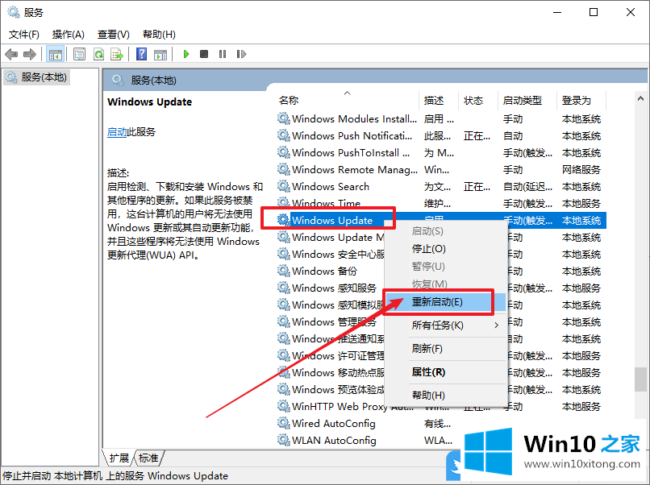Select the Windows Time service row
This screenshot has height=485, width=650.
click(x=441, y=203)
